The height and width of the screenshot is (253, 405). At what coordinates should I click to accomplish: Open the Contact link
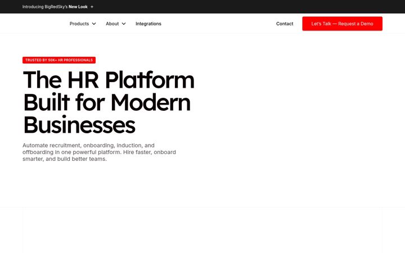coord(285,24)
